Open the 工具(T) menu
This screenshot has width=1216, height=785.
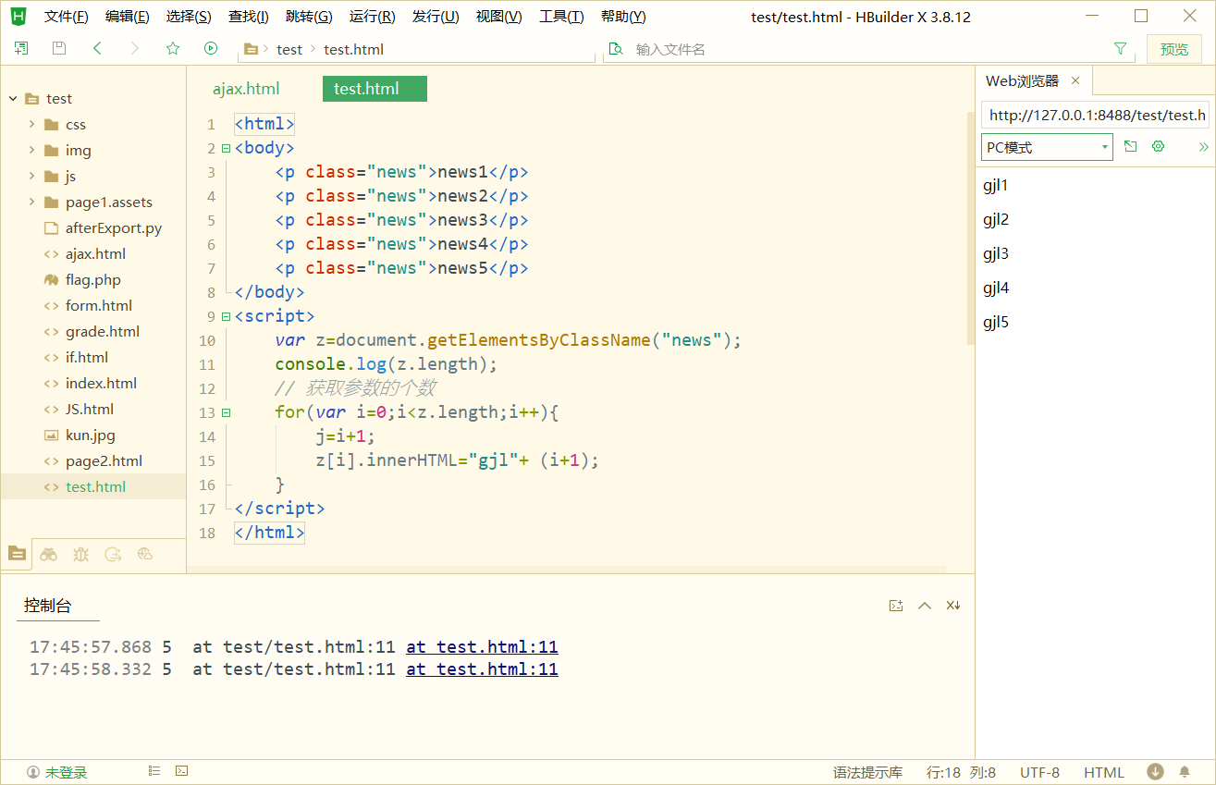[x=561, y=17]
